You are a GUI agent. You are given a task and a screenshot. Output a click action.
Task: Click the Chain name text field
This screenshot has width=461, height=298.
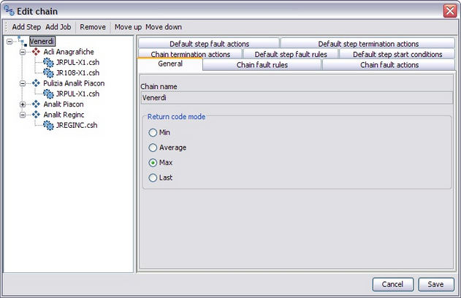point(296,98)
